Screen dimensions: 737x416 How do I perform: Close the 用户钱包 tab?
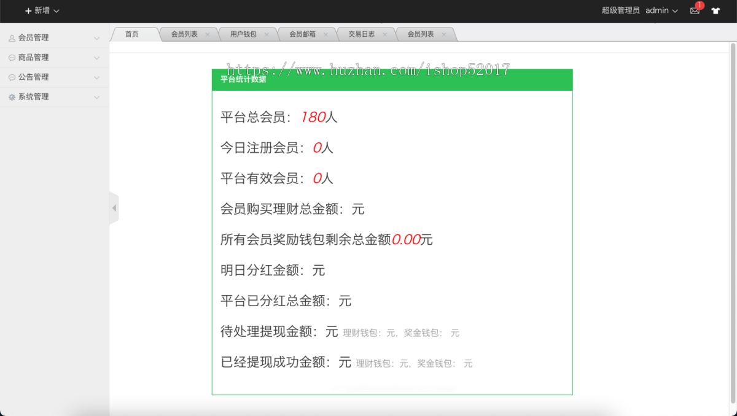click(267, 34)
